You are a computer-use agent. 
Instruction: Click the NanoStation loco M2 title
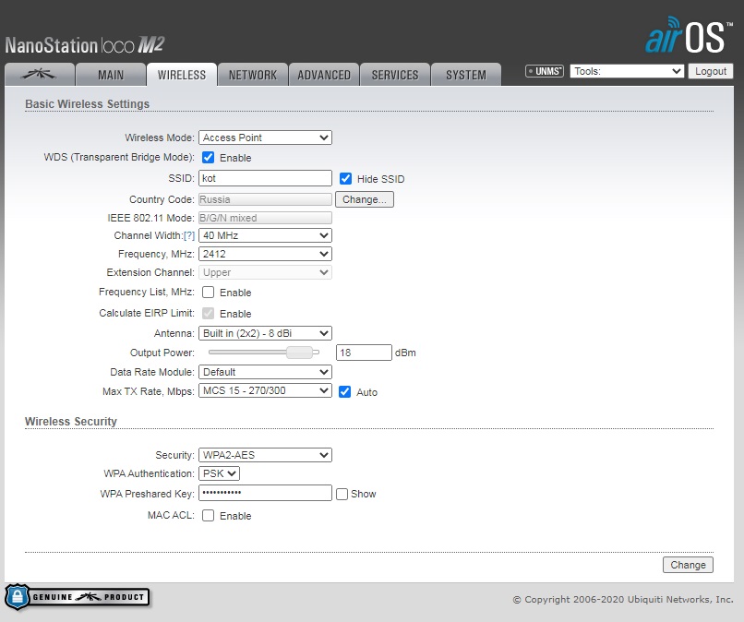[x=85, y=45]
